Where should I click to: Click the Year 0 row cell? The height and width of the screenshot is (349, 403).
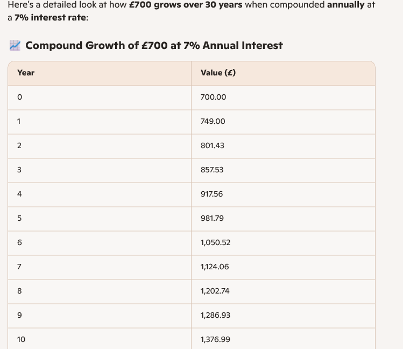click(20, 97)
